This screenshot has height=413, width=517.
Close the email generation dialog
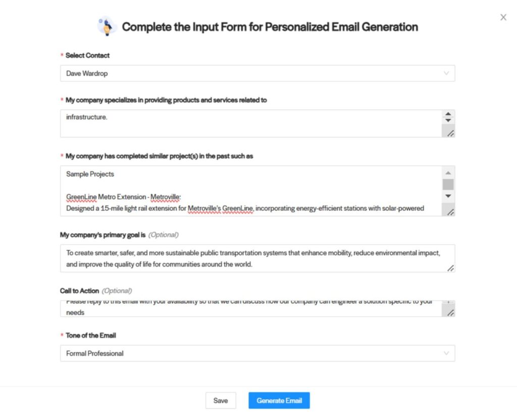503,17
